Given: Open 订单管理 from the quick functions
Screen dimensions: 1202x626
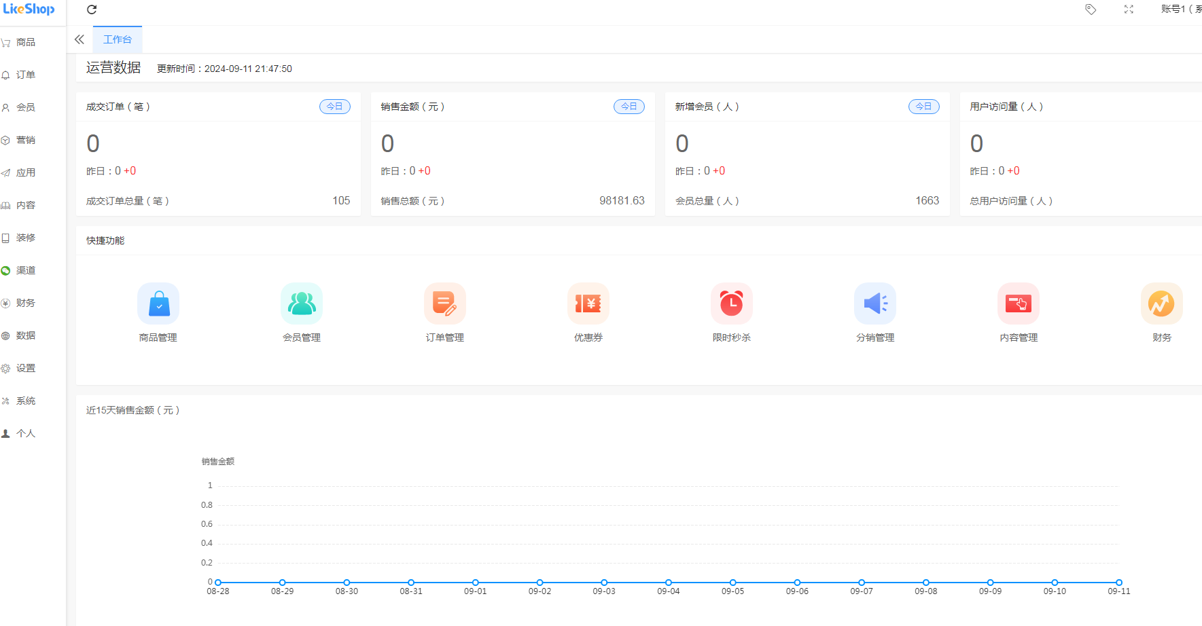Looking at the screenshot, I should tap(445, 303).
